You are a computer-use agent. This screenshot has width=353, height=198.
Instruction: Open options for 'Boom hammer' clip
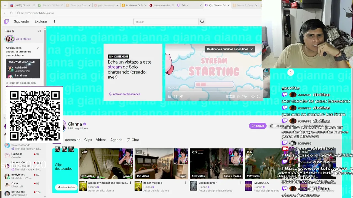tap(241, 183)
